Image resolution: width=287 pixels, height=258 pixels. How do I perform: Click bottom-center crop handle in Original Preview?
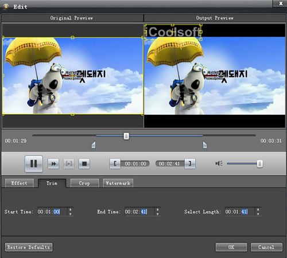72,114
